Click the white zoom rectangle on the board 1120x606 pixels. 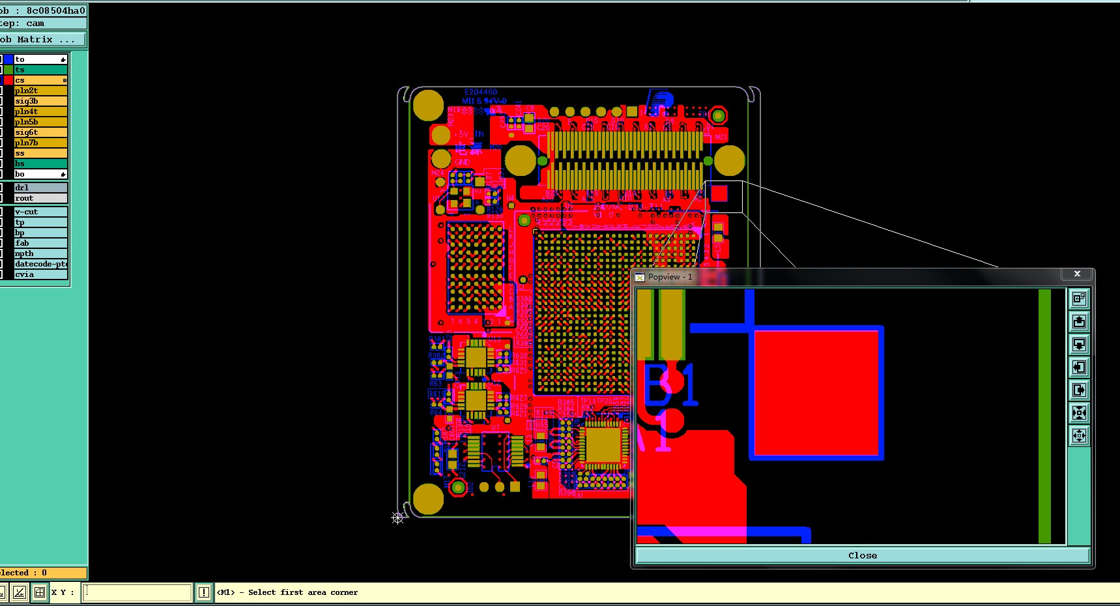(723, 197)
